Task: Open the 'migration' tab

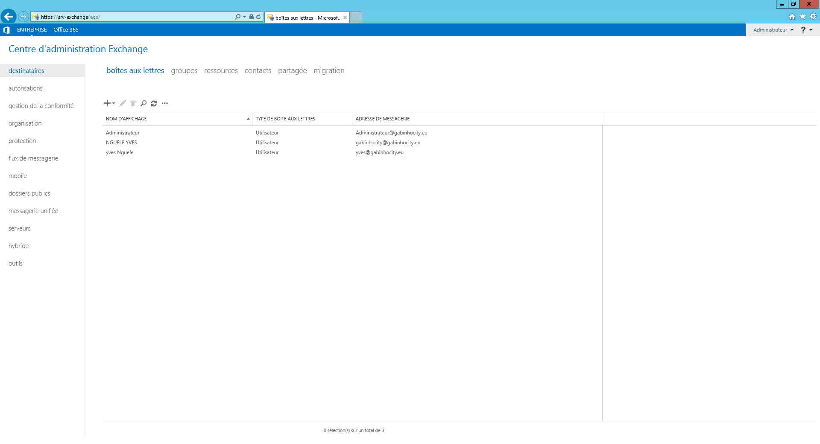Action: (x=329, y=70)
